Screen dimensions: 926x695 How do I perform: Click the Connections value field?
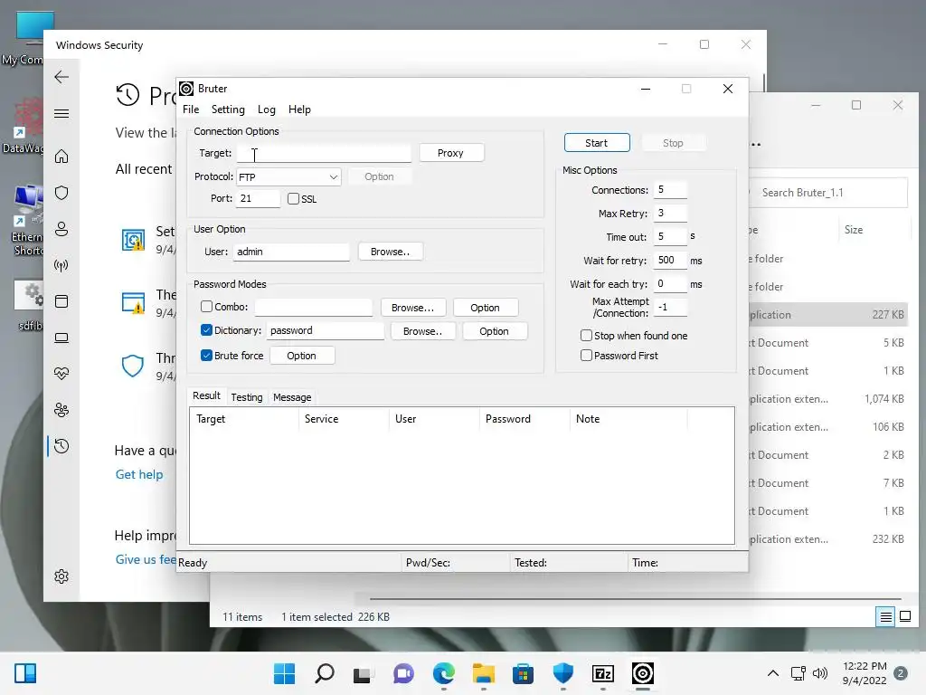click(x=670, y=190)
